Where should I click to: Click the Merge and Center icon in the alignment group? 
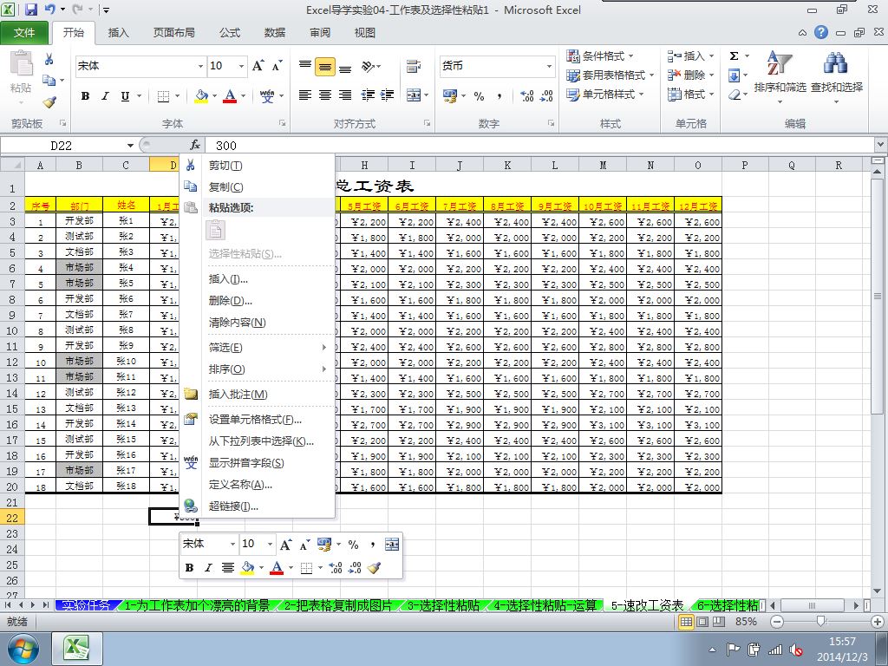click(x=414, y=95)
